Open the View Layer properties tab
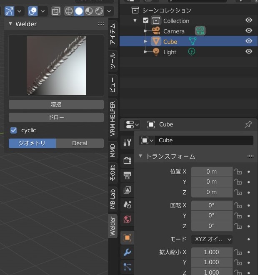The height and width of the screenshot is (275, 258). point(128,190)
